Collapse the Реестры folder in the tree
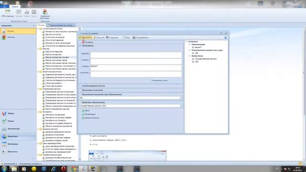This screenshot has height=172, width=306. (x=38, y=49)
